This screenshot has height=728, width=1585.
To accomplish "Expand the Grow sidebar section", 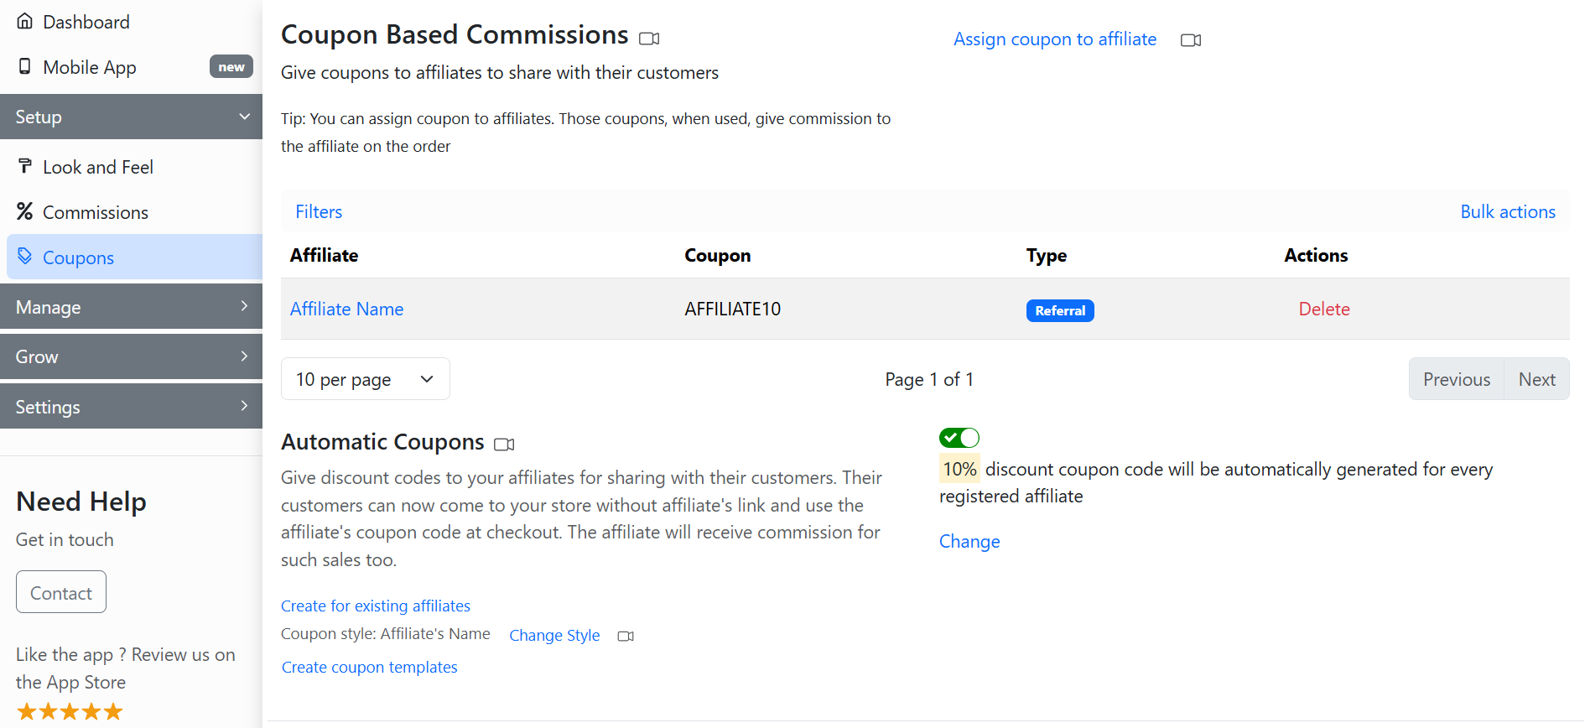I will 131,356.
